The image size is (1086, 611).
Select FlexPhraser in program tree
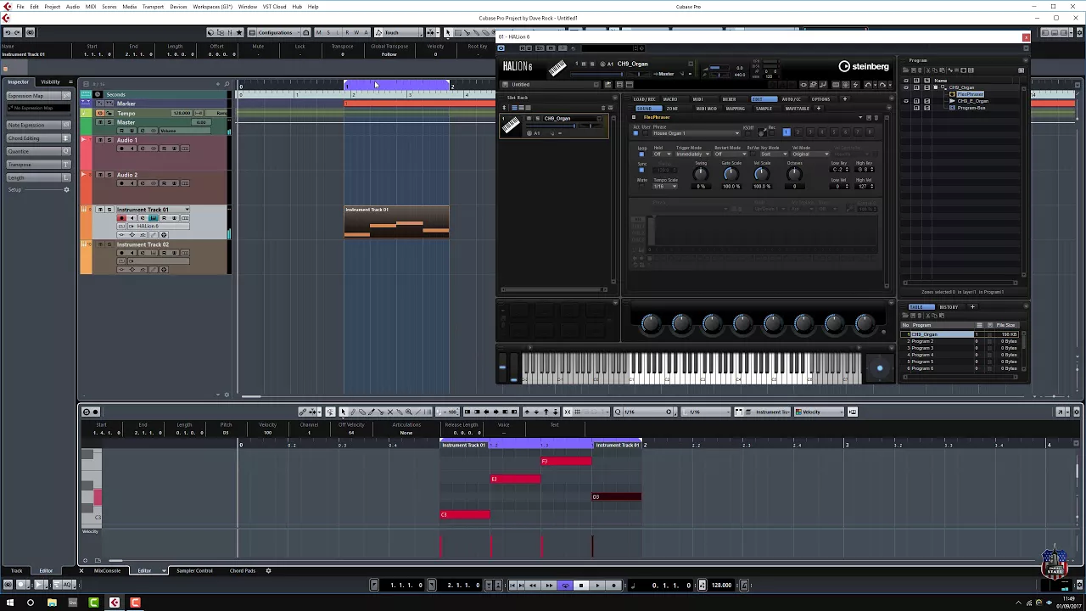(971, 94)
